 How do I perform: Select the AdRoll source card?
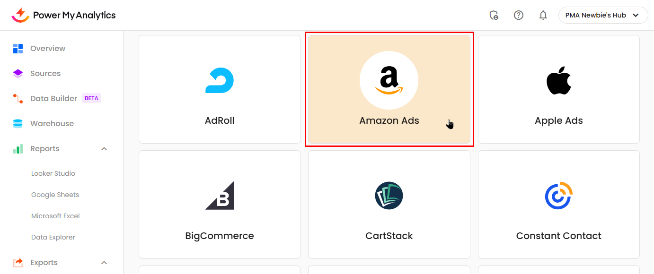tap(220, 89)
